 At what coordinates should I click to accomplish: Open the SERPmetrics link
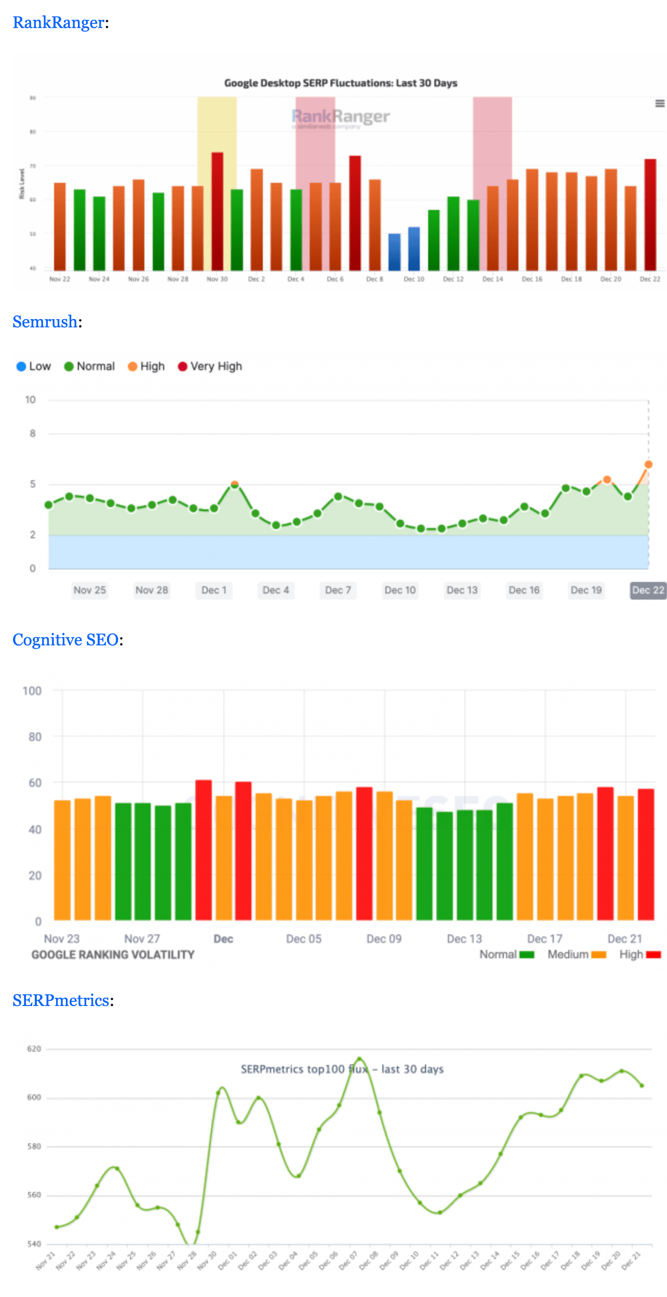[x=61, y=1000]
